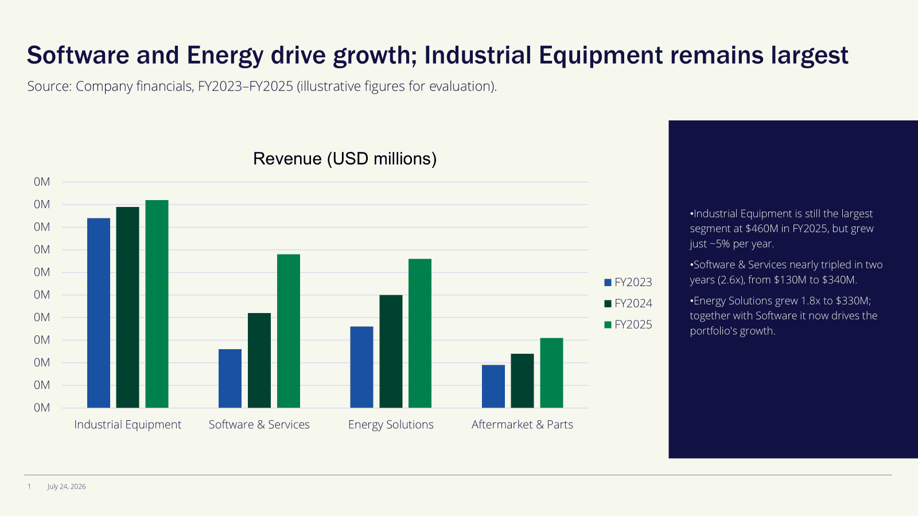The height and width of the screenshot is (516, 918).
Task: Click the bullet about Energy Solutions growing 1.8x
Action: pos(784,316)
